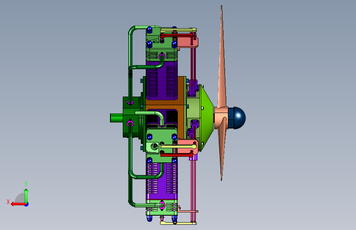
Task: Click the blue Z axis ball of triad
Action: (27, 204)
